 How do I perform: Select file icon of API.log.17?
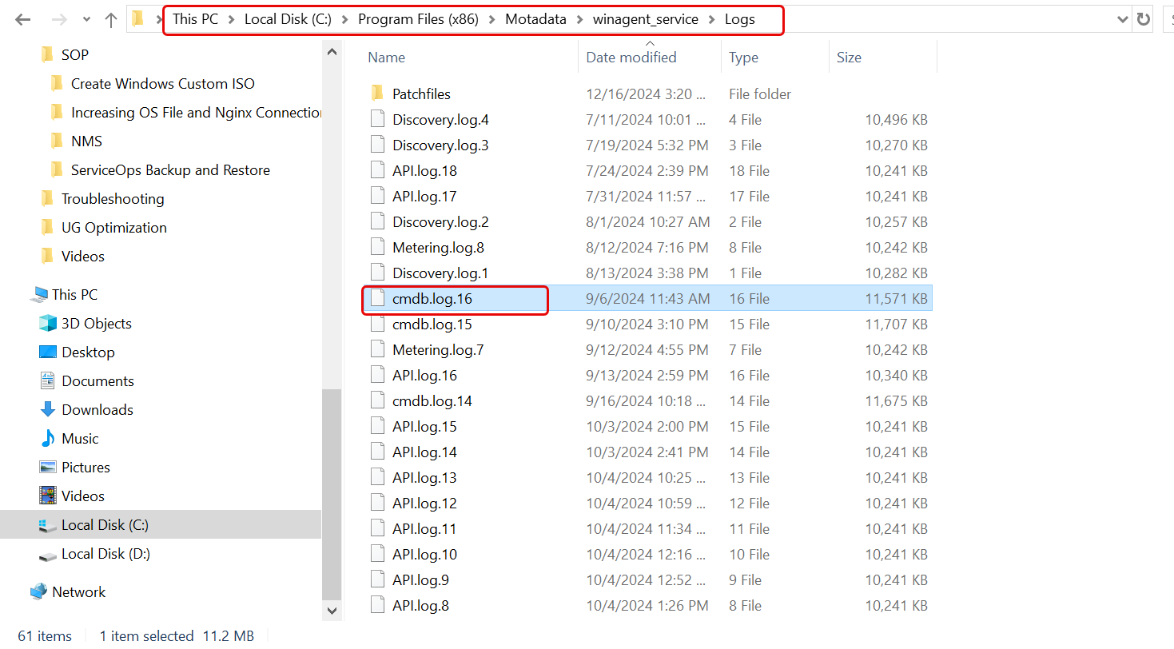[378, 197]
